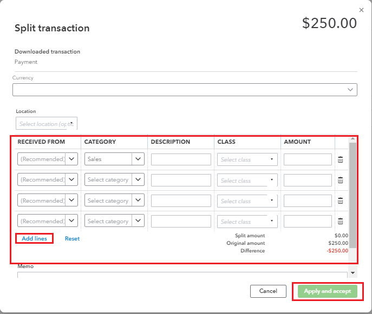
Task: Remove the third split line via trash icon
Action: pos(341,201)
